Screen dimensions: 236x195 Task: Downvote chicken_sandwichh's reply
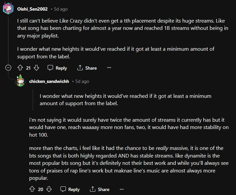pos(49,189)
